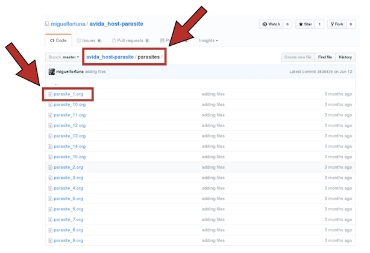370x253 pixels.
Task: Open parasite_12.org file
Action: coord(70,125)
